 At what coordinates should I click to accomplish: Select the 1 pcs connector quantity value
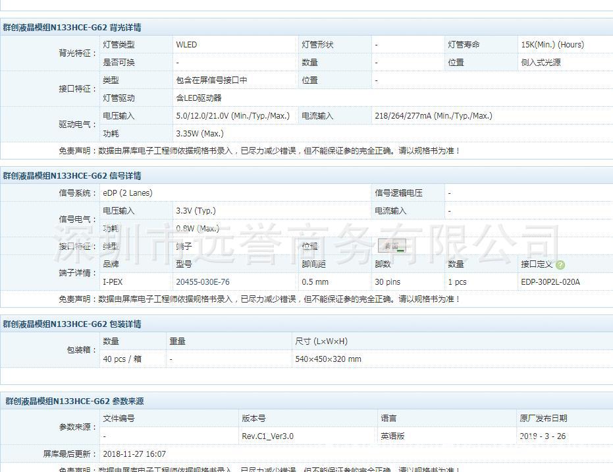pyautogui.click(x=457, y=281)
